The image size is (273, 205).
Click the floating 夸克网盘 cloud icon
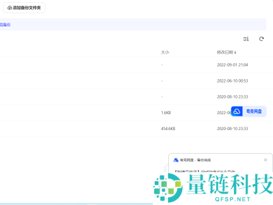pyautogui.click(x=236, y=111)
